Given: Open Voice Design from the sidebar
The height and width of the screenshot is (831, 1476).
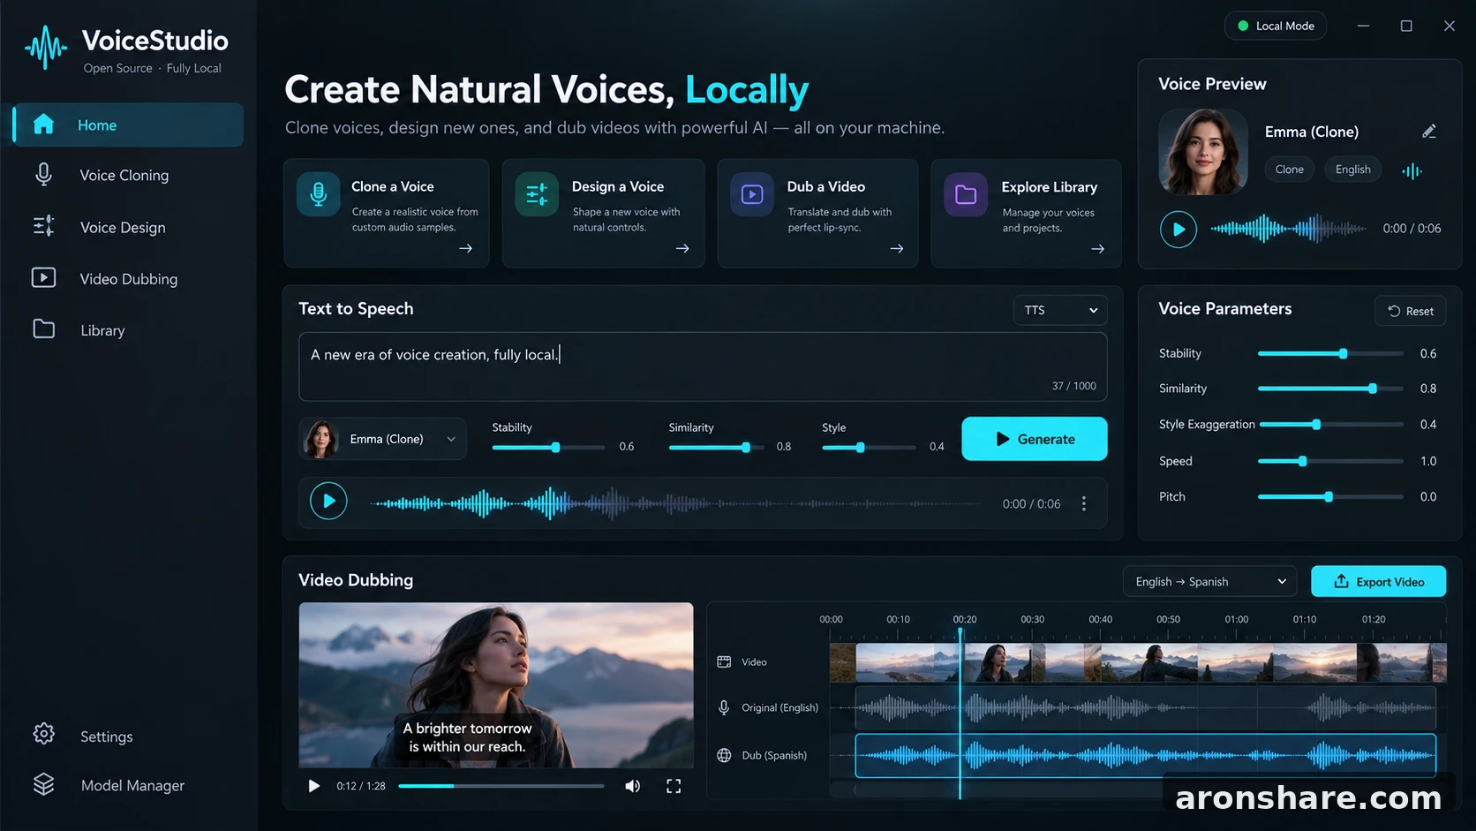Looking at the screenshot, I should click(128, 227).
